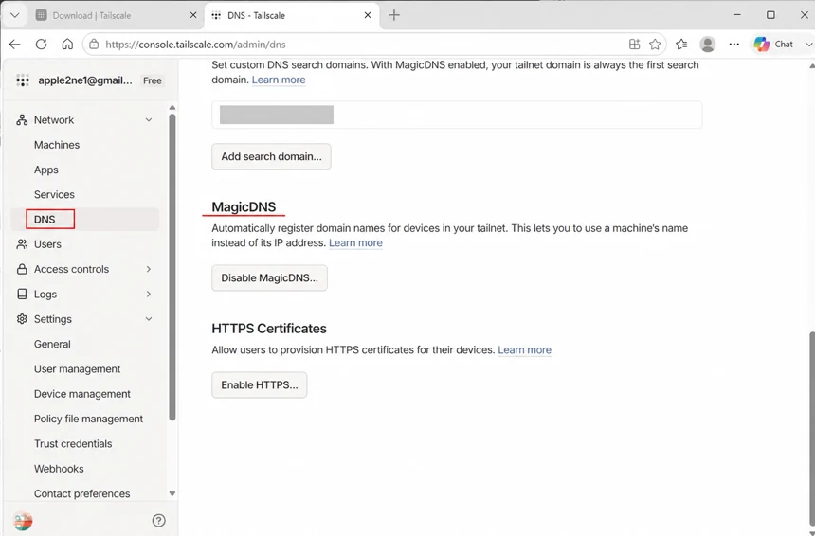Open Policy file management settings
Screen dimensions: 815x536
pyautogui.click(x=88, y=419)
